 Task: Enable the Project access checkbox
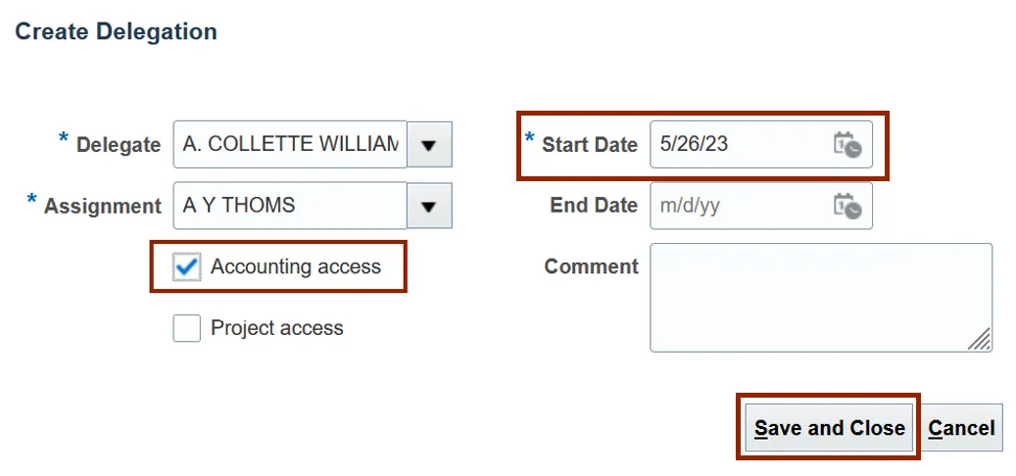(x=187, y=328)
